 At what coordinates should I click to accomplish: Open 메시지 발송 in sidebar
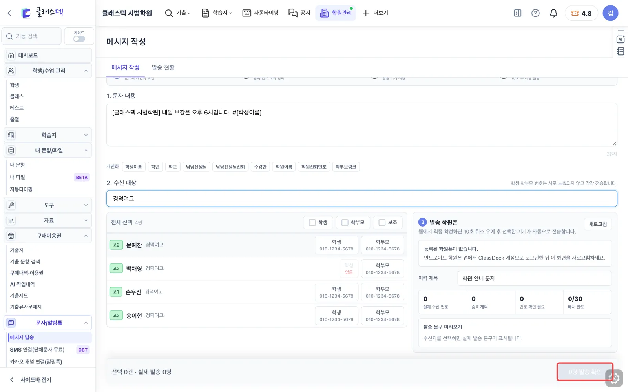click(49, 337)
